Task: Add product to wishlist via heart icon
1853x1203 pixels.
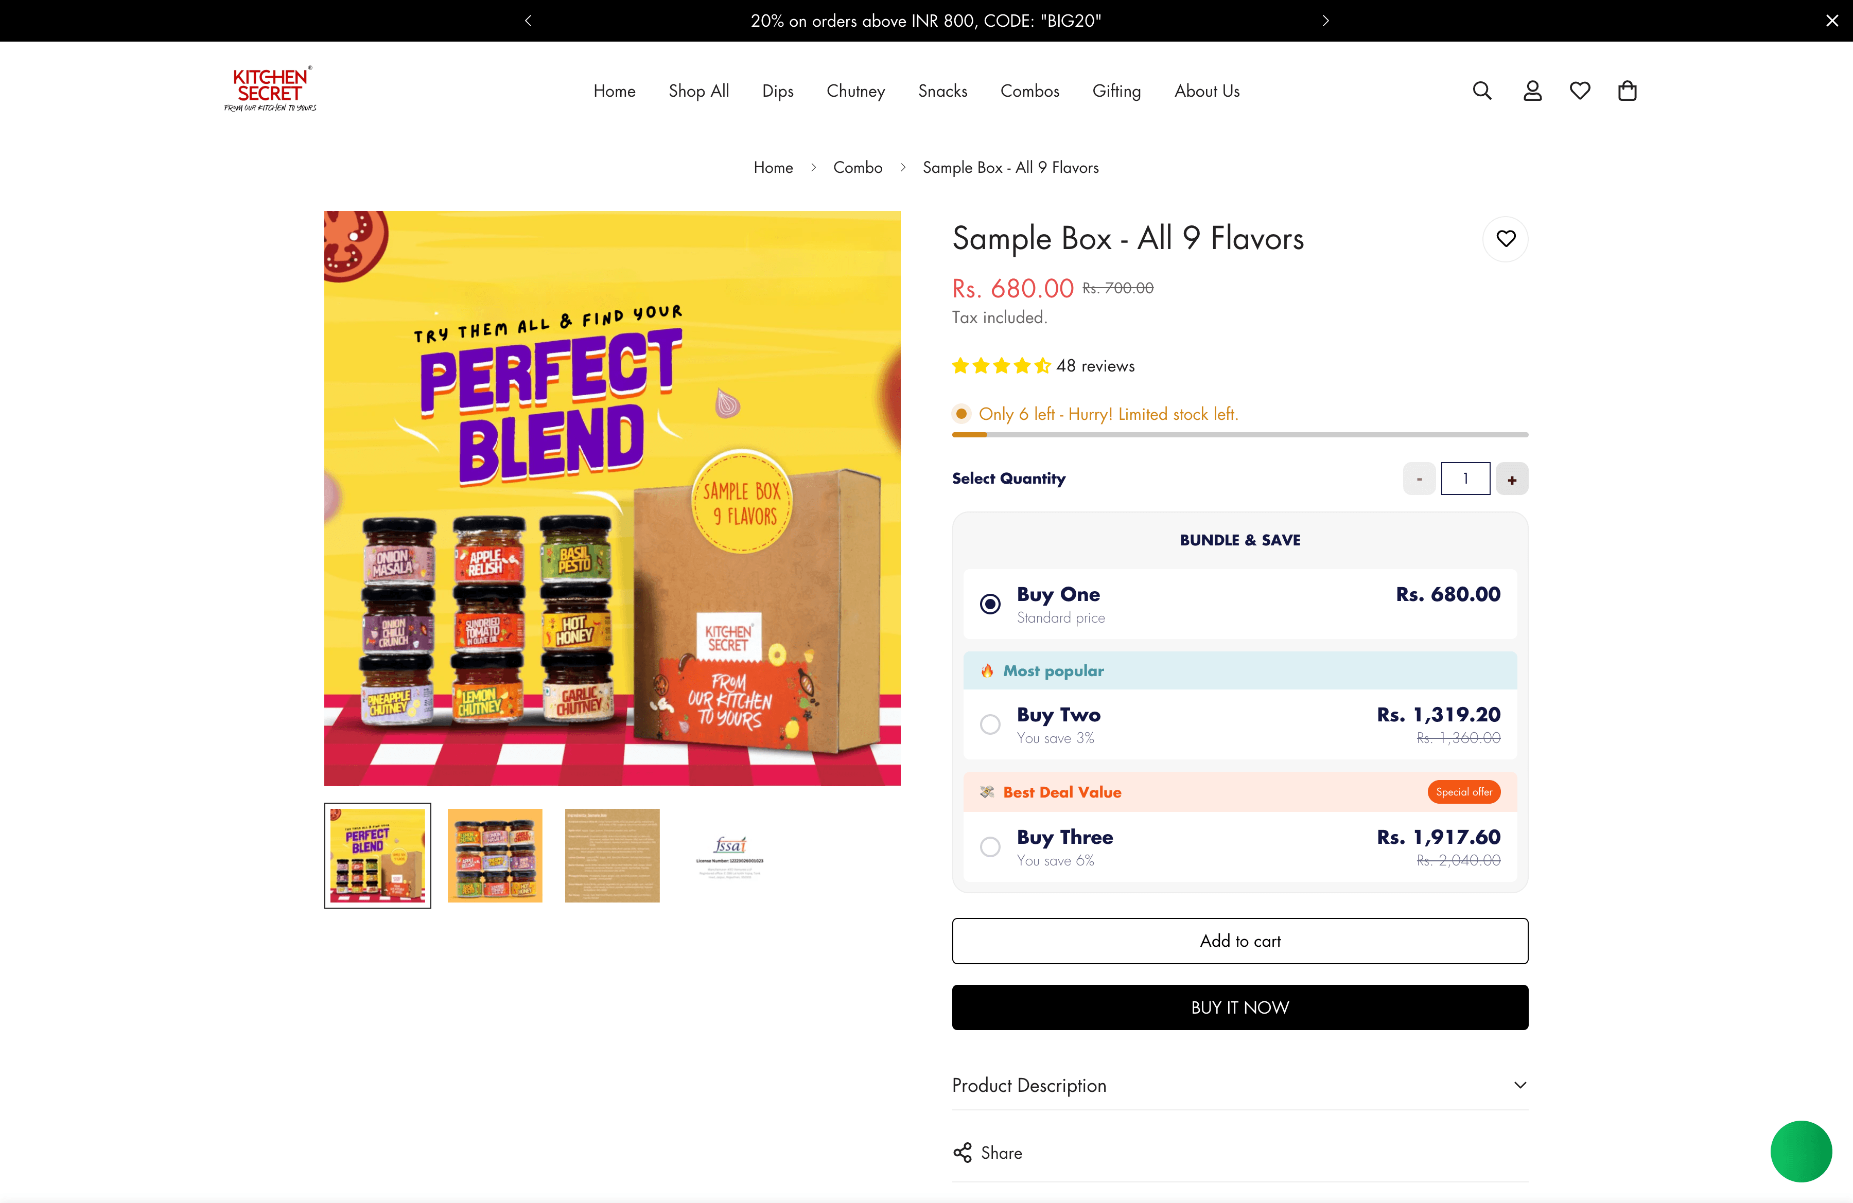Action: pyautogui.click(x=1505, y=238)
